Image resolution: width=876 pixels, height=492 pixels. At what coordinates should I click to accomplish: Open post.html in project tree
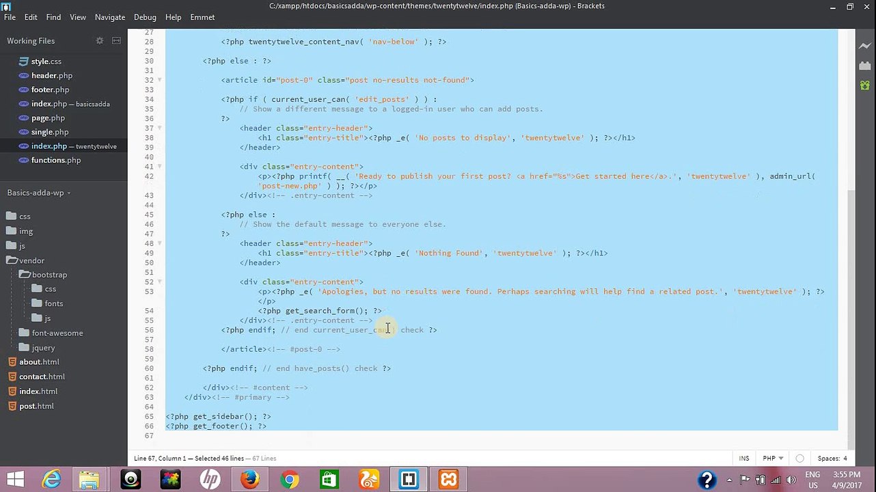36,406
